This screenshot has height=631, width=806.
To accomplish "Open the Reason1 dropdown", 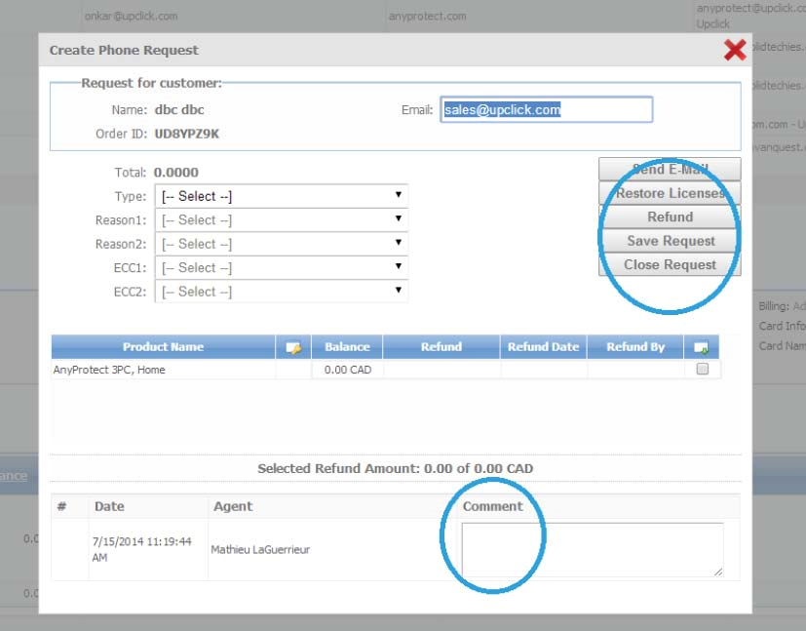I will pyautogui.click(x=281, y=219).
